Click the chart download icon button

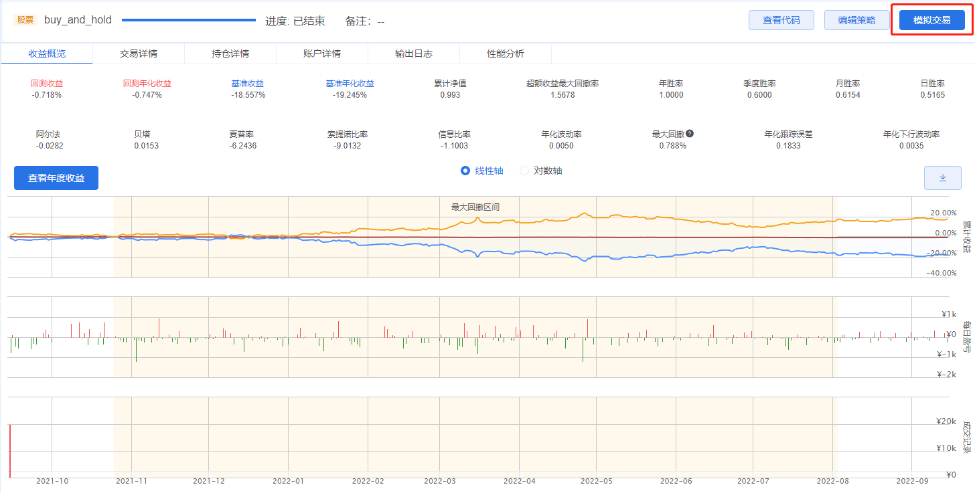coord(942,178)
